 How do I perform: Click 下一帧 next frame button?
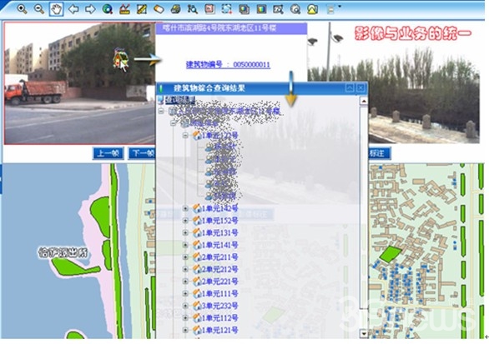pyautogui.click(x=142, y=153)
